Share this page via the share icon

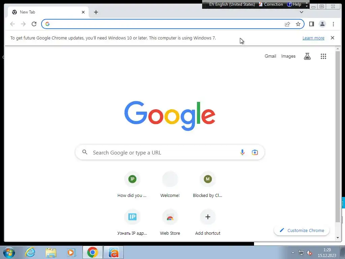(287, 24)
